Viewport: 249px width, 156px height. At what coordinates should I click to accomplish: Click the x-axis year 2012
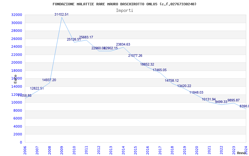pyautogui.click(x=99, y=150)
